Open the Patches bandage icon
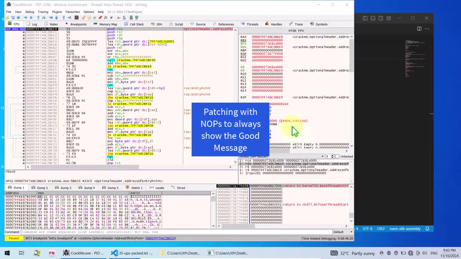The width and height of the screenshot is (461, 259). (84, 17)
